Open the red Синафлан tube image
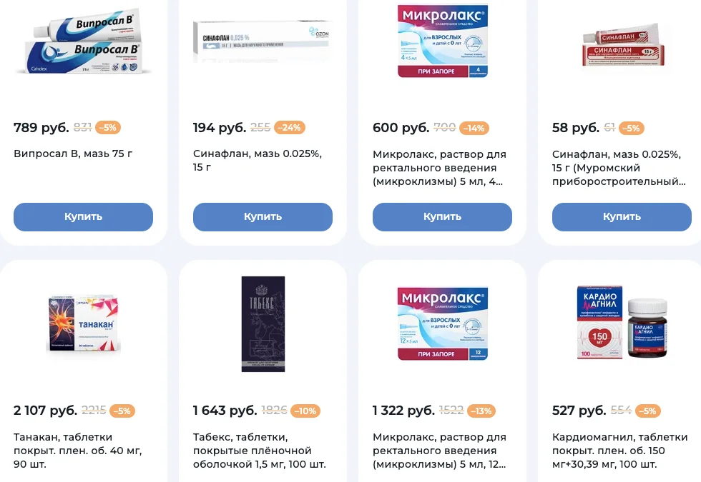 pyautogui.click(x=623, y=46)
